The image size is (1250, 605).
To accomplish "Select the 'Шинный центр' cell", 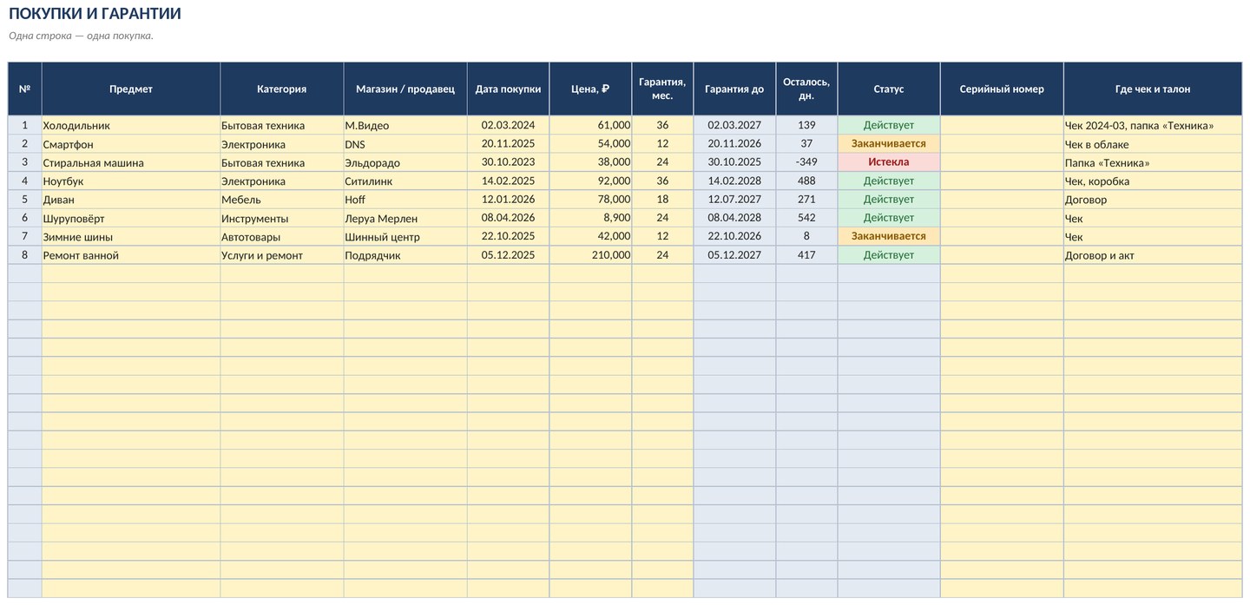I will [x=405, y=236].
